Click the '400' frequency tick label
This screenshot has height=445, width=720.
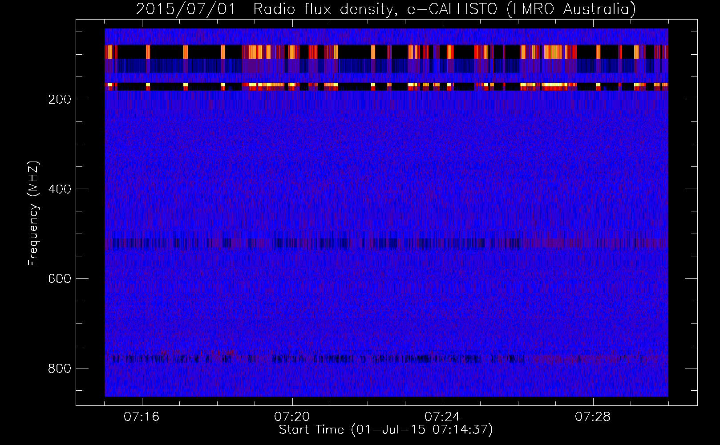point(60,189)
